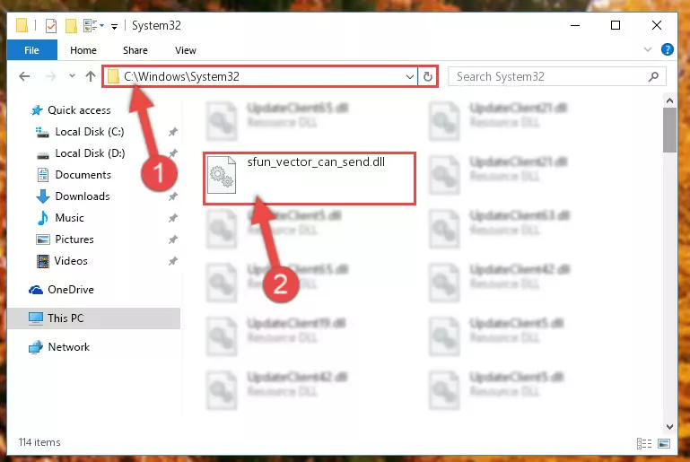
Task: Click the folder icon in the title bar
Action: (x=22, y=25)
